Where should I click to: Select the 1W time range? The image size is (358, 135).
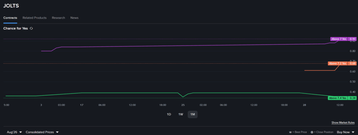(x=181, y=114)
